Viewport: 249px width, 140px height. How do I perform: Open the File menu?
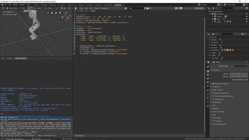[x=6, y=5]
